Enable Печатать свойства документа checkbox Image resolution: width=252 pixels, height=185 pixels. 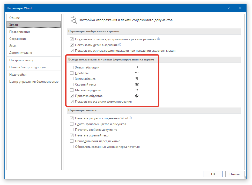click(x=72, y=130)
